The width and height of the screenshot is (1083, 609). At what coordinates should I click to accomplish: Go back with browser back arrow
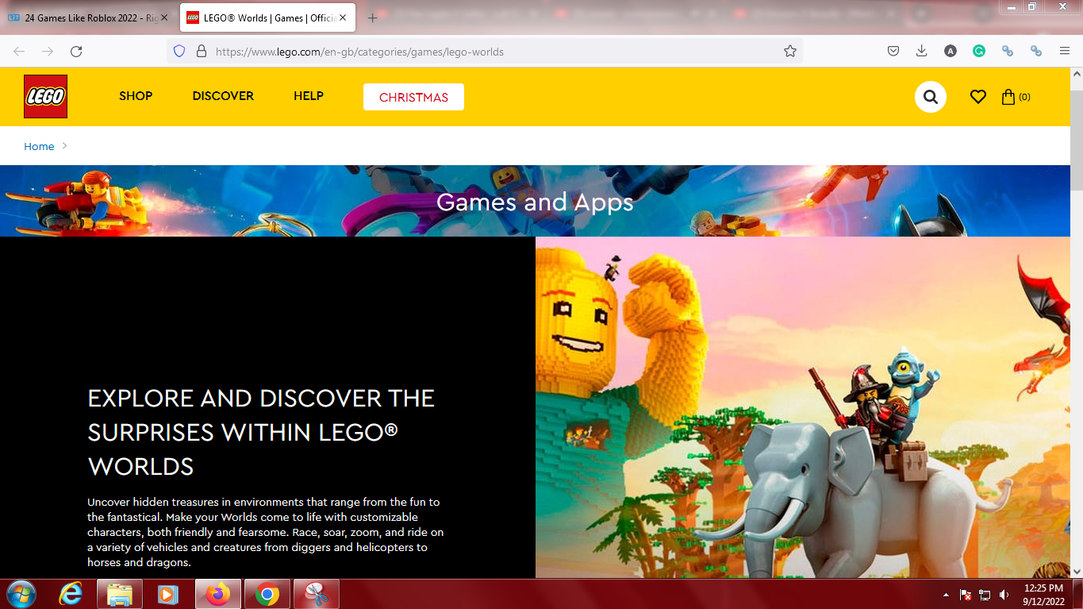[19, 52]
